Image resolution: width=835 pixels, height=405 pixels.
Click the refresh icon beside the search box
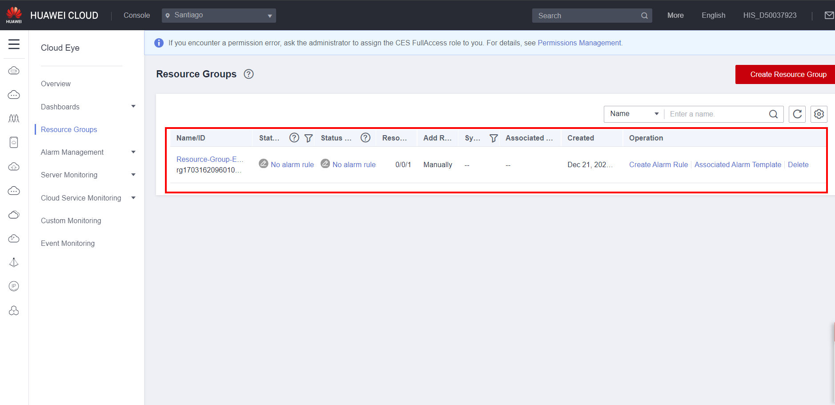[797, 114]
